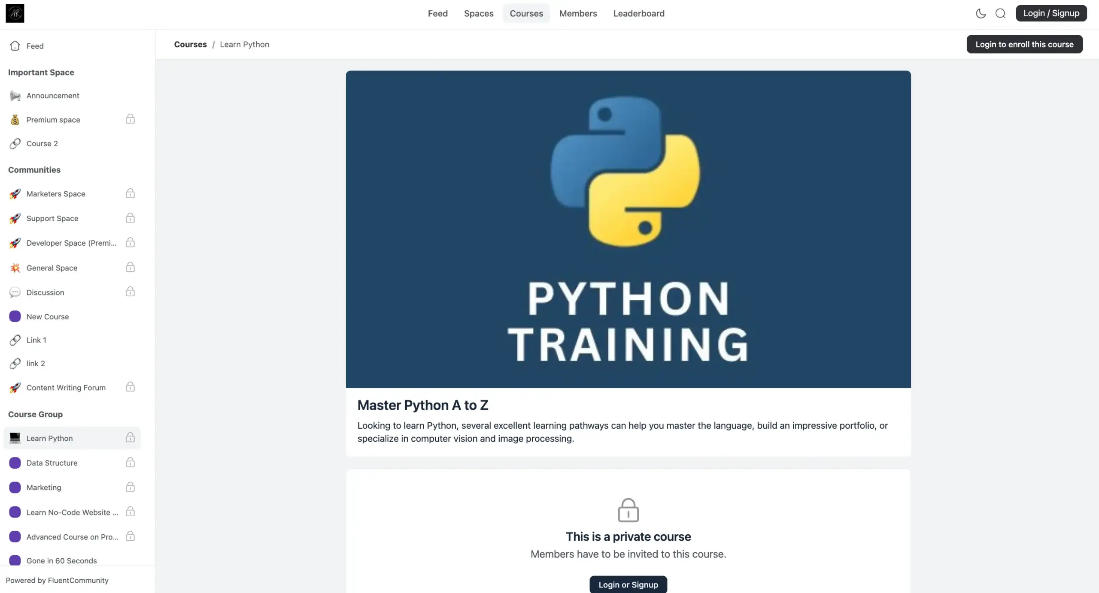Image resolution: width=1099 pixels, height=593 pixels.
Task: Open General Space
Action: pos(72,268)
